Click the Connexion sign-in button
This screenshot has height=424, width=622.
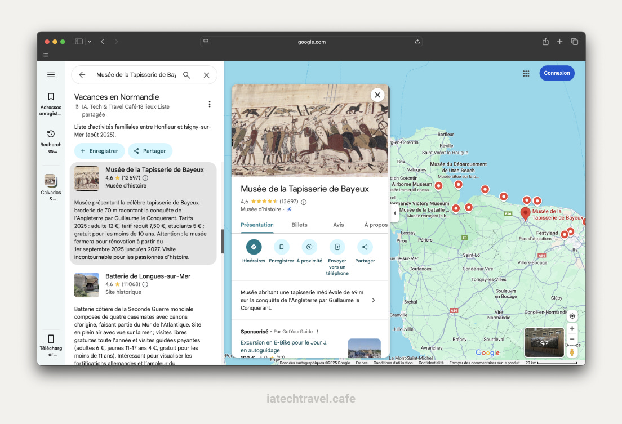[x=557, y=73]
